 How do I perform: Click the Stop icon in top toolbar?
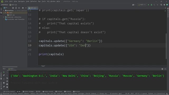click(157, 5)
